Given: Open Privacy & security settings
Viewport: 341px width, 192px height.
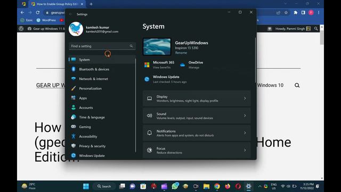Looking at the screenshot, I should [x=102, y=146].
